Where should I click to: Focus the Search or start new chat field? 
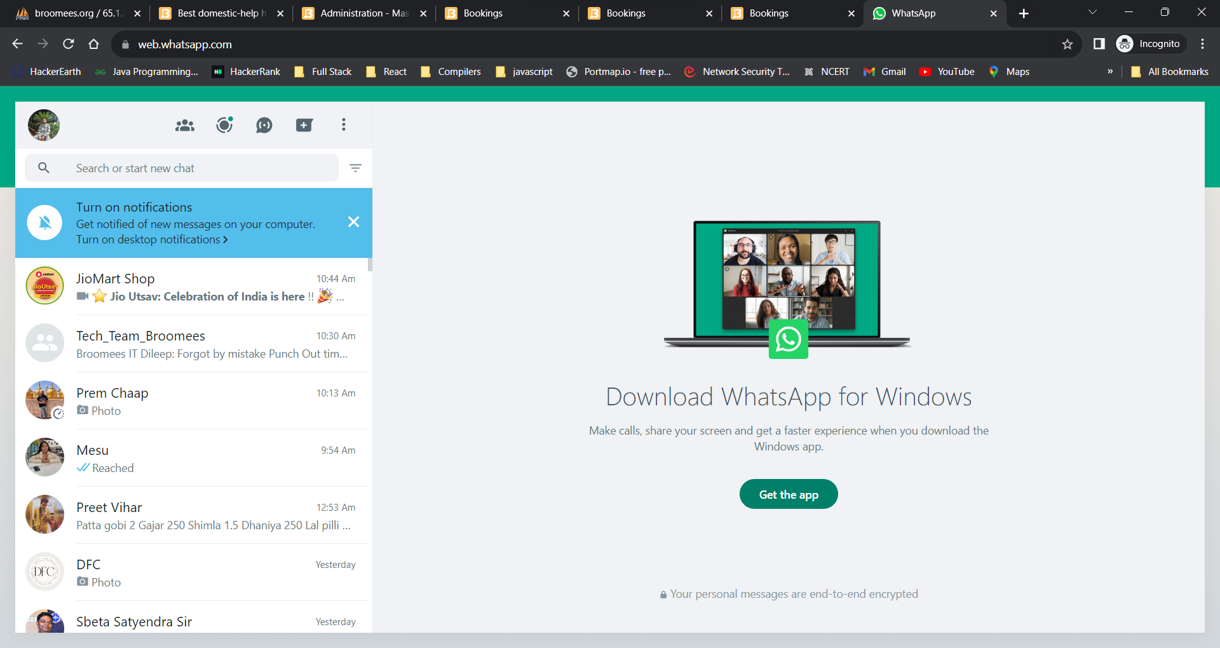click(x=182, y=168)
